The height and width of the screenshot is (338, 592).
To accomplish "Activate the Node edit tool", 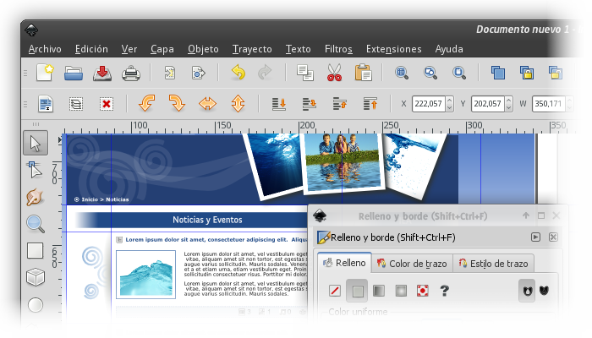I will coord(35,170).
